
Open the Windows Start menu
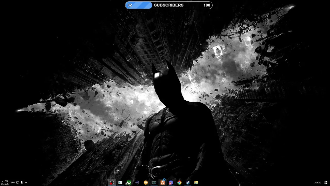point(326,183)
